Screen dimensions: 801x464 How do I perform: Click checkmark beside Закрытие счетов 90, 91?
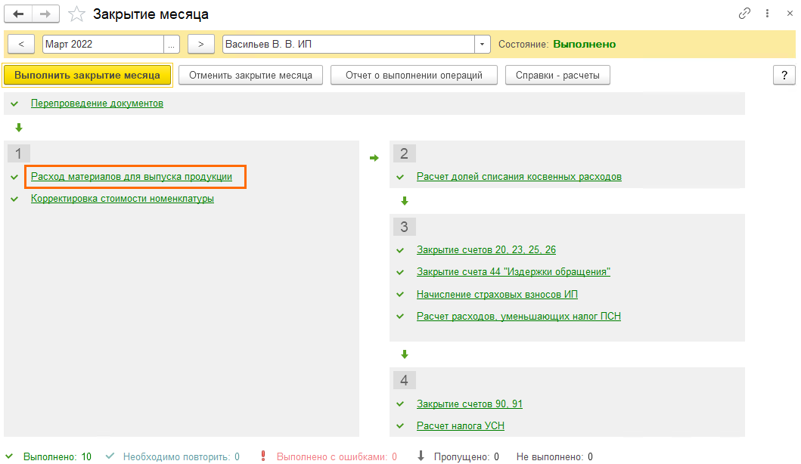point(400,404)
